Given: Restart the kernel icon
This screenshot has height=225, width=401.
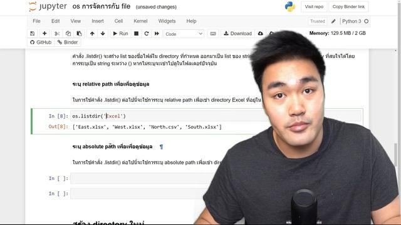Looking at the screenshot, I should pos(147,33).
